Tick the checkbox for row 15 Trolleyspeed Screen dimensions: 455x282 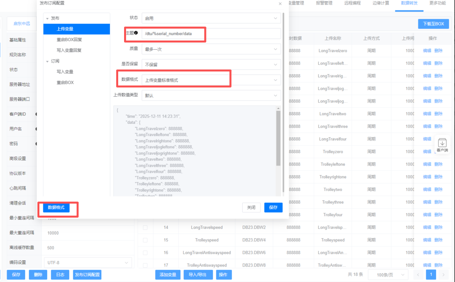145,240
